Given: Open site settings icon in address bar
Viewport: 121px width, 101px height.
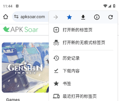Looking at the screenshot, I should click(x=16, y=16).
